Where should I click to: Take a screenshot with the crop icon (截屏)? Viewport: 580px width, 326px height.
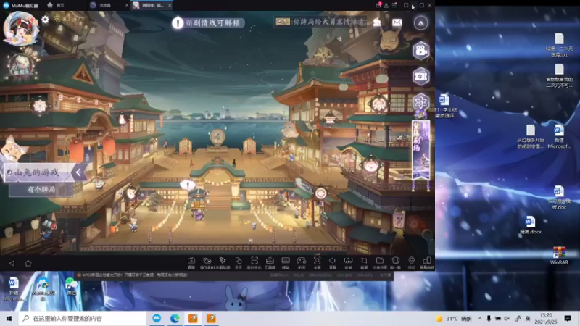coord(364,263)
